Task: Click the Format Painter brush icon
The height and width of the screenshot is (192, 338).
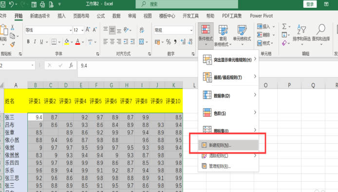Action: (13, 44)
